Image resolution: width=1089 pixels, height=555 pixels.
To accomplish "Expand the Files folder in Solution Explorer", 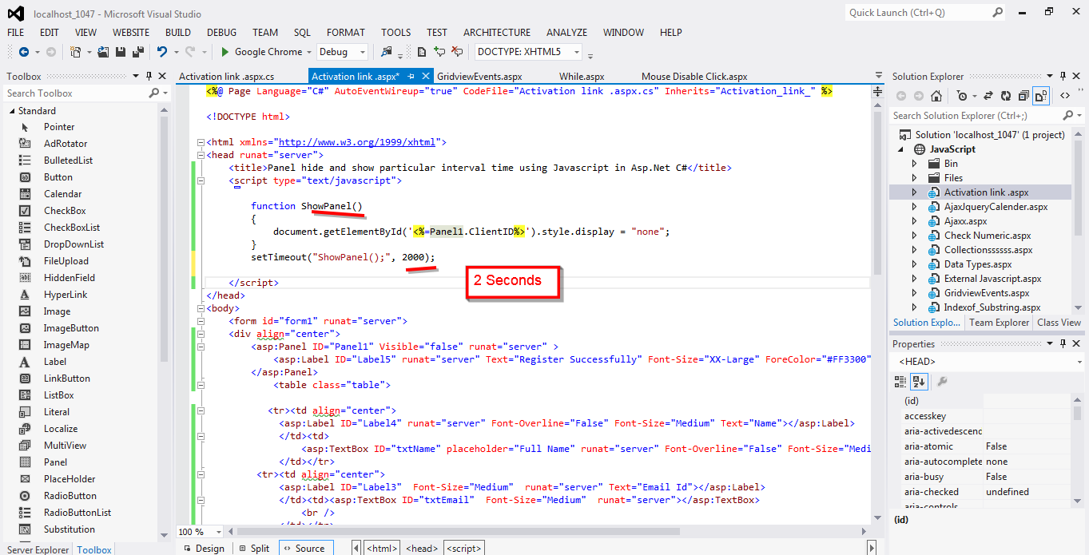I will coord(915,178).
